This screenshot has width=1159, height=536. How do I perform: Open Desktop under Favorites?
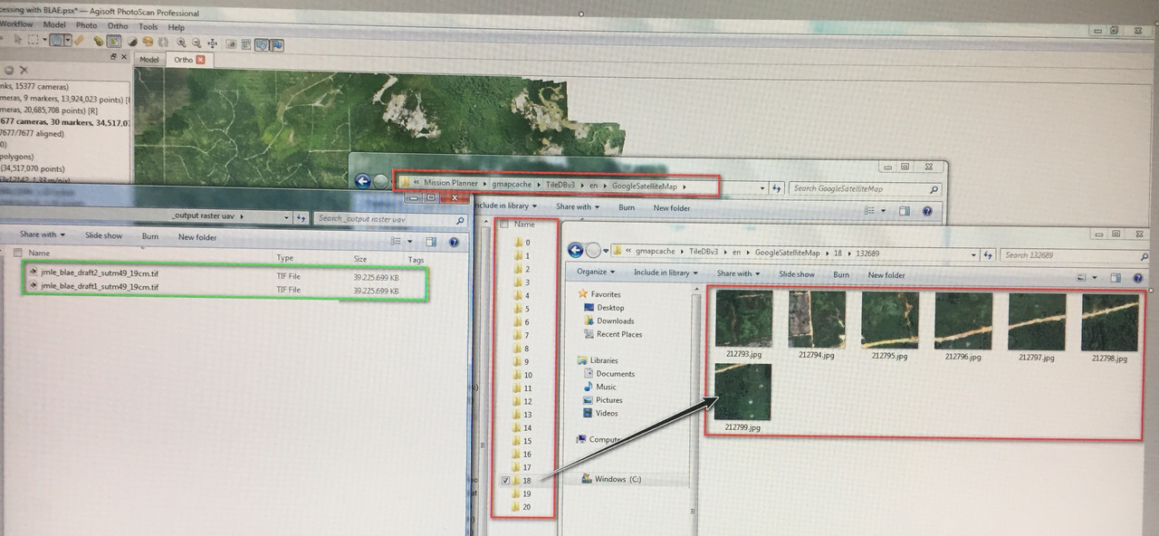[604, 308]
